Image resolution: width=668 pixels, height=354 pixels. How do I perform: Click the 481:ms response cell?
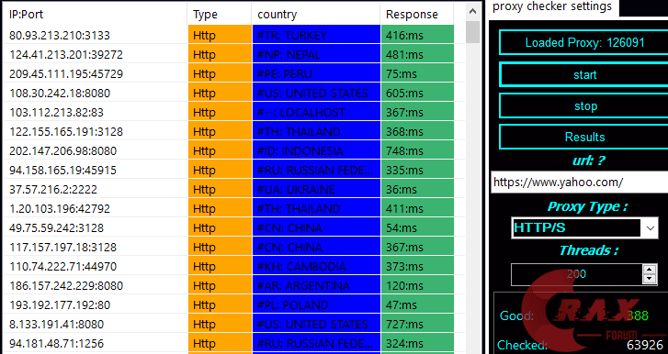[x=417, y=54]
